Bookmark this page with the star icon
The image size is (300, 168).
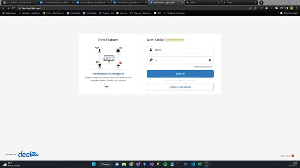(255, 8)
